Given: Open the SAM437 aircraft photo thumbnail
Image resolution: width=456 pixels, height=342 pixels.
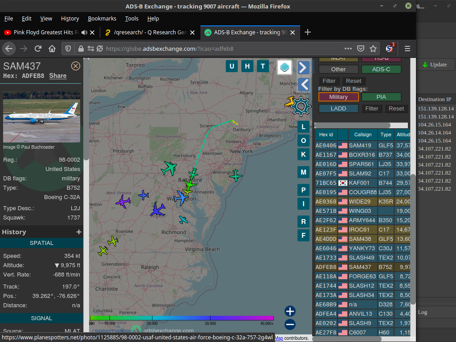Looking at the screenshot, I should [41, 117].
